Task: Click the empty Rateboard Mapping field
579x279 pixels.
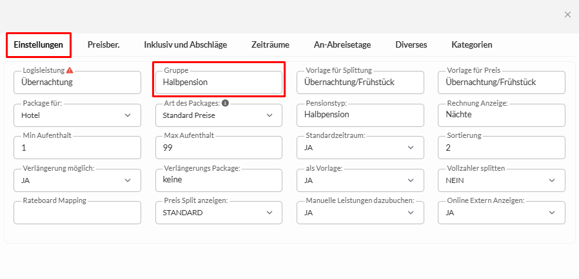Action: 77,213
